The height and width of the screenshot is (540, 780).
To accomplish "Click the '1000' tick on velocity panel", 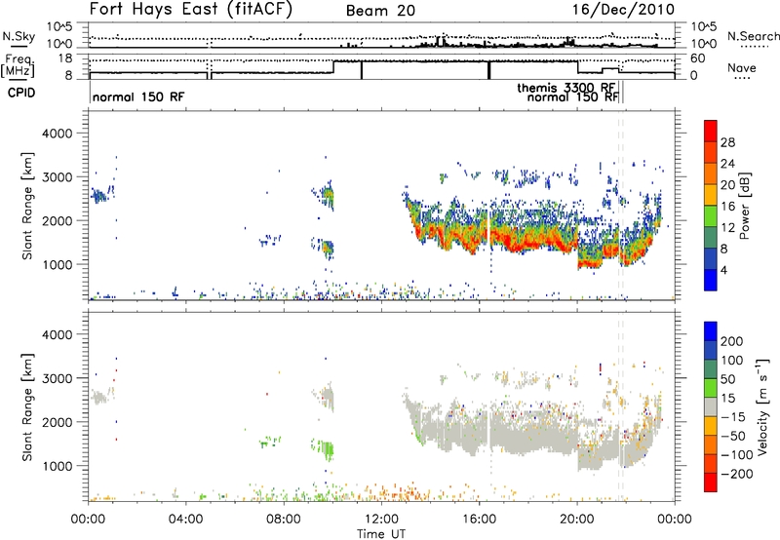I will [58, 466].
